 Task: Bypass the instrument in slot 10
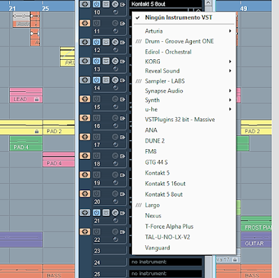(106, 4)
